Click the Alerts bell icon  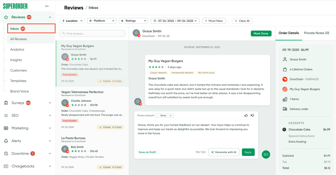pyautogui.click(x=6, y=141)
